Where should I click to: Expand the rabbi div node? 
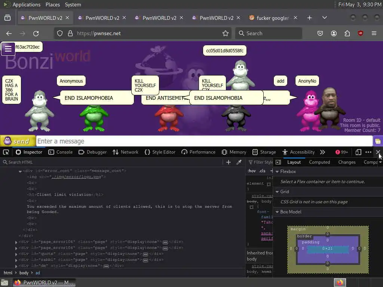tap(16, 260)
